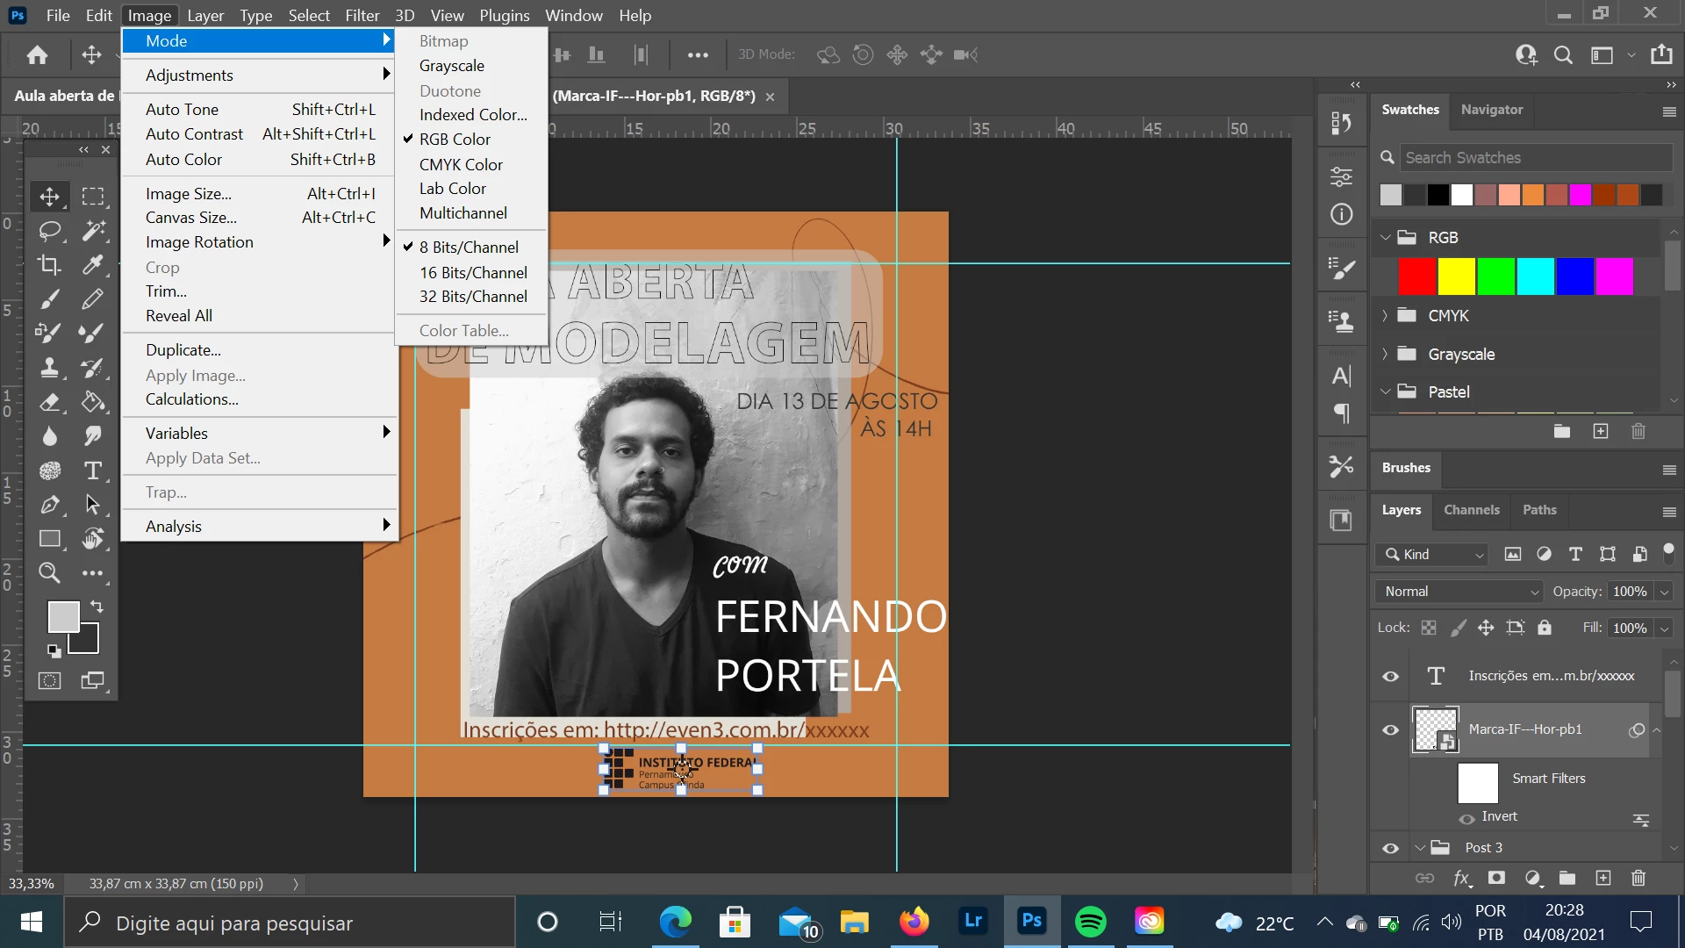
Task: Click Image Size menu entry
Action: [x=189, y=194]
